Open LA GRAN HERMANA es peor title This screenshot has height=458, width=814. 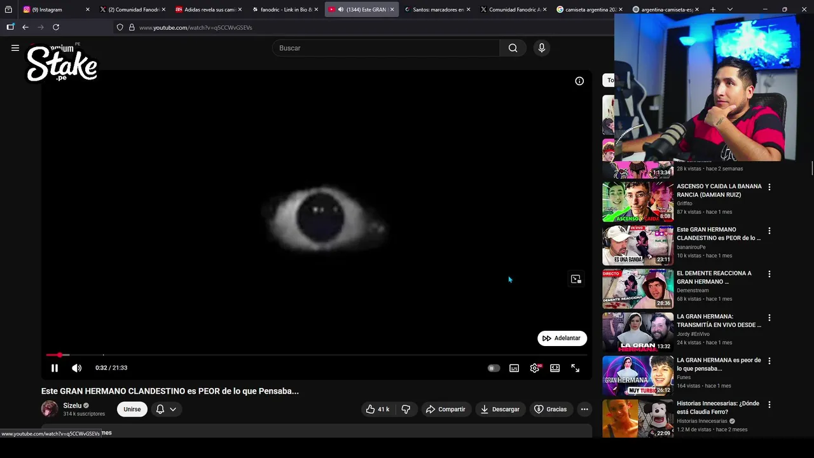coord(719,364)
